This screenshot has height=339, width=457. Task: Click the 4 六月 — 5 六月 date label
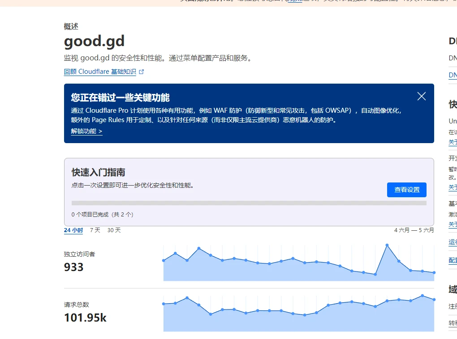tap(414, 230)
